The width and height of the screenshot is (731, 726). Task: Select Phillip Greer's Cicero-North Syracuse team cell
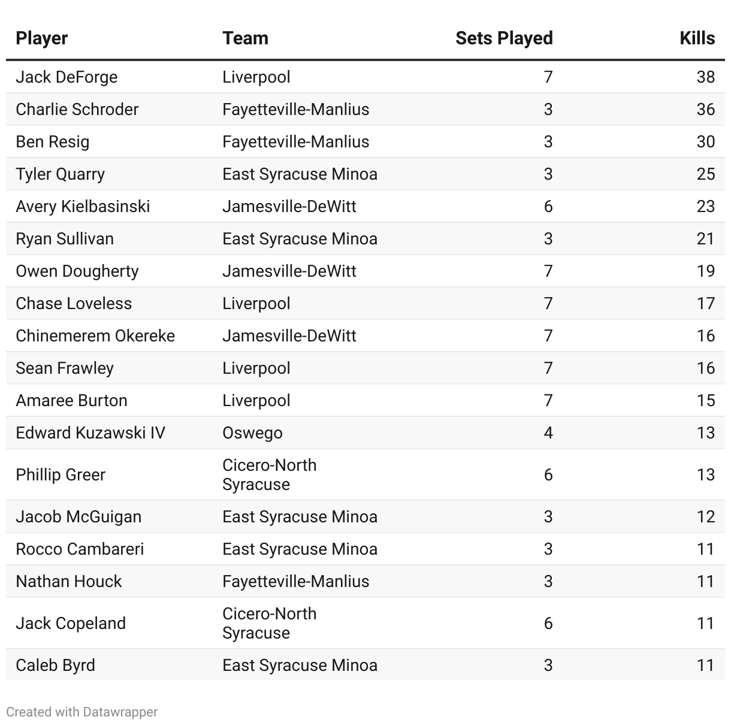[x=269, y=474]
